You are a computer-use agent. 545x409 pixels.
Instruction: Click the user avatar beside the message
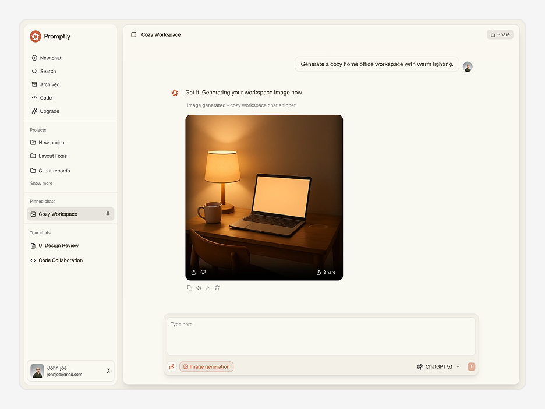coord(468,67)
